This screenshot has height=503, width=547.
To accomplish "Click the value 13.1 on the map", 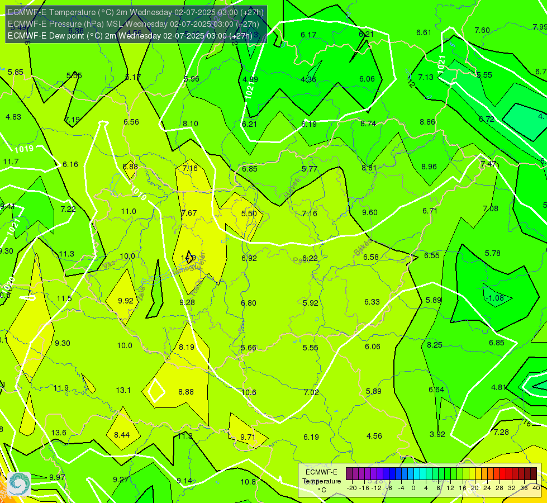I will point(123,390).
